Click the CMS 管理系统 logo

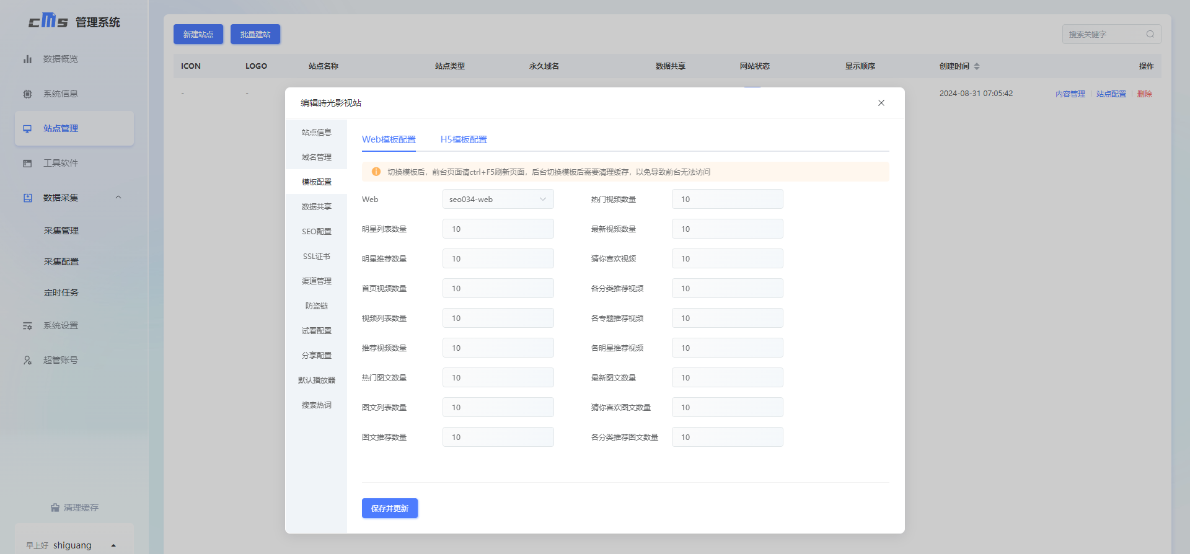pos(74,22)
